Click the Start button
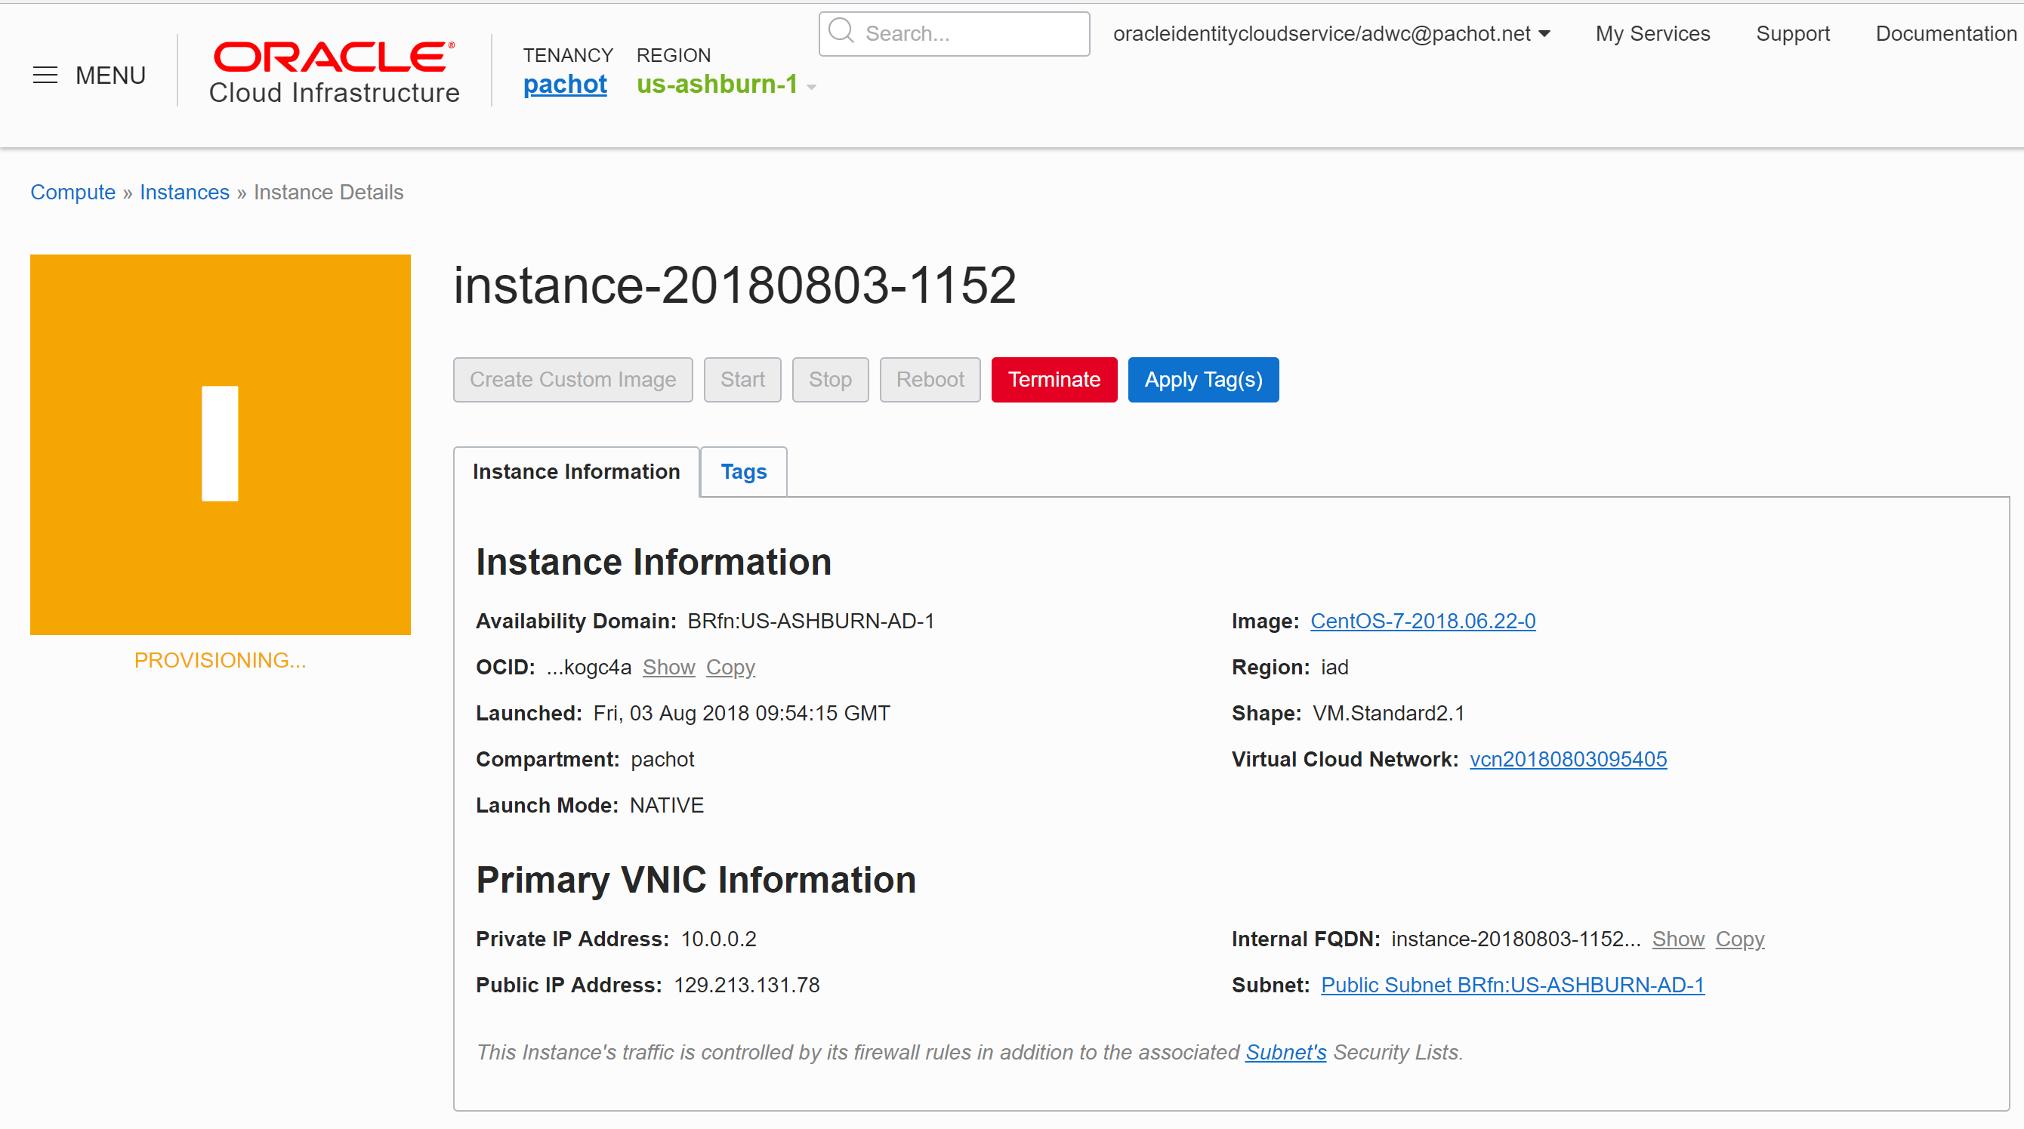The width and height of the screenshot is (2024, 1129). point(742,381)
